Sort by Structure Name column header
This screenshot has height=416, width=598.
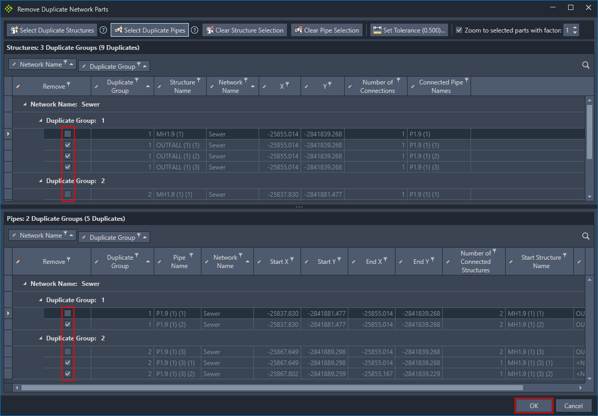pyautogui.click(x=180, y=86)
